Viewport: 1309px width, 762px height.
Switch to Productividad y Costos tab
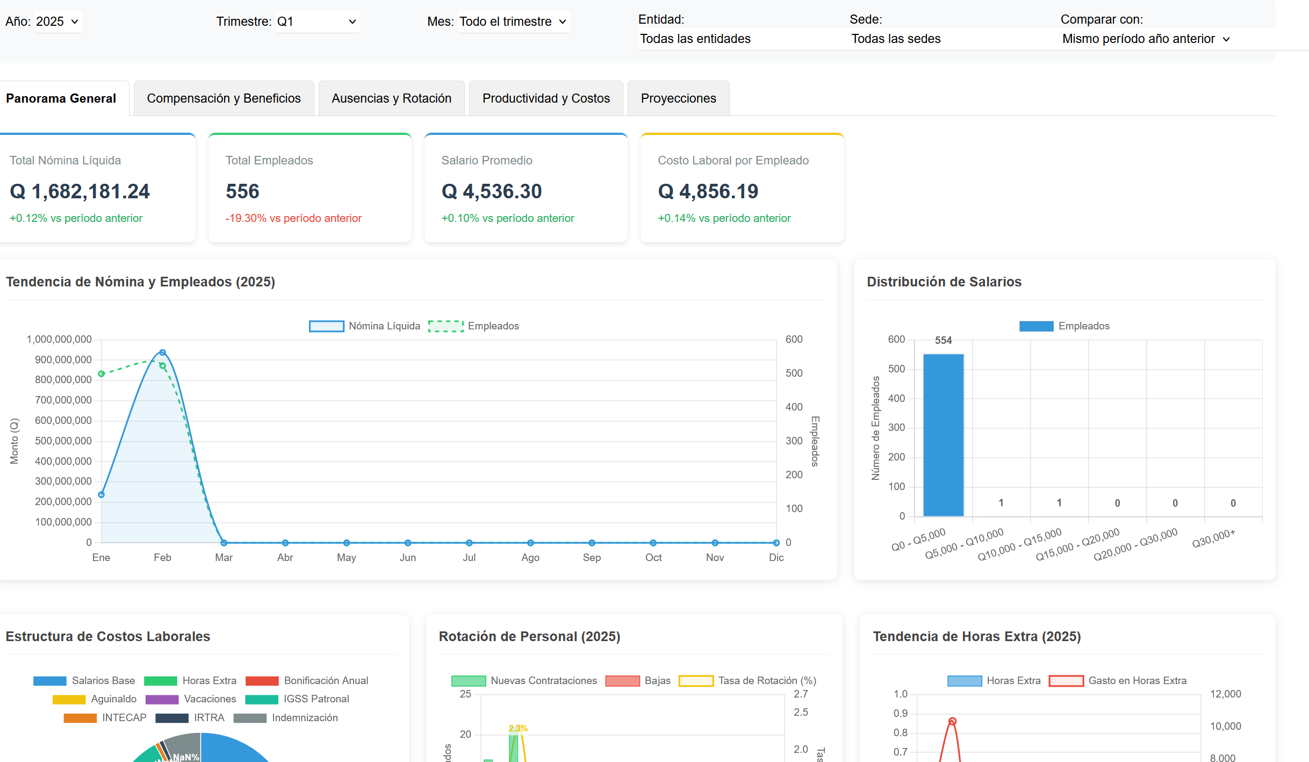tap(546, 98)
